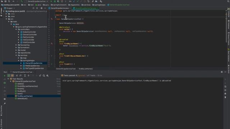Open test runner settings gear
The height and width of the screenshot is (129, 230).
tap(47, 76)
